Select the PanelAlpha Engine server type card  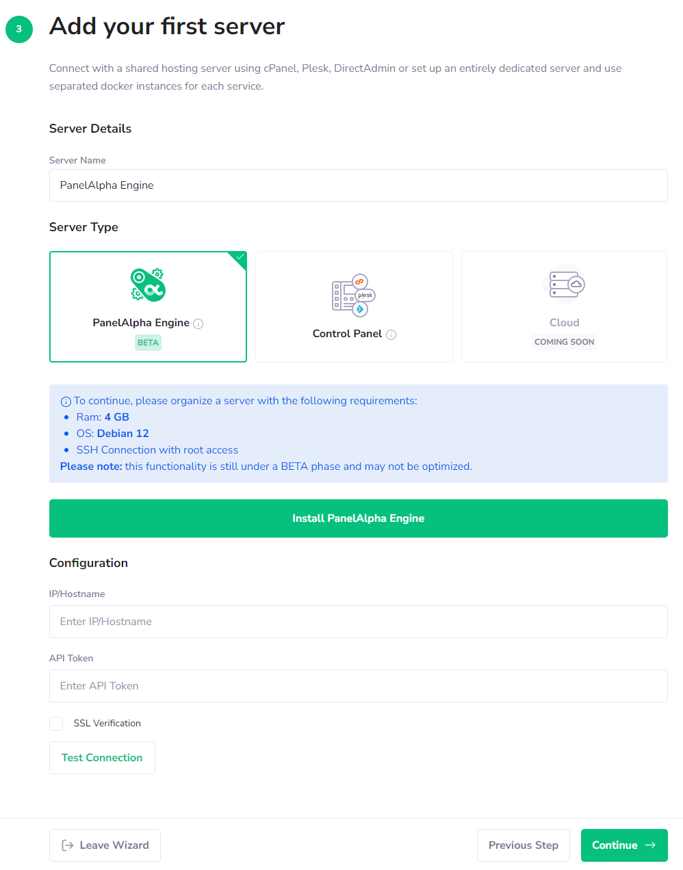pos(148,306)
